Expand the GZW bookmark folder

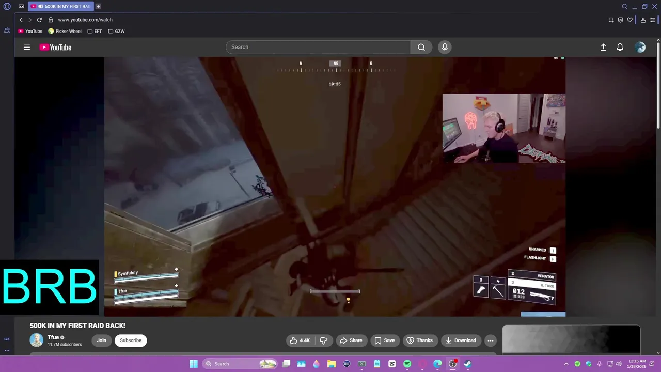click(x=116, y=31)
